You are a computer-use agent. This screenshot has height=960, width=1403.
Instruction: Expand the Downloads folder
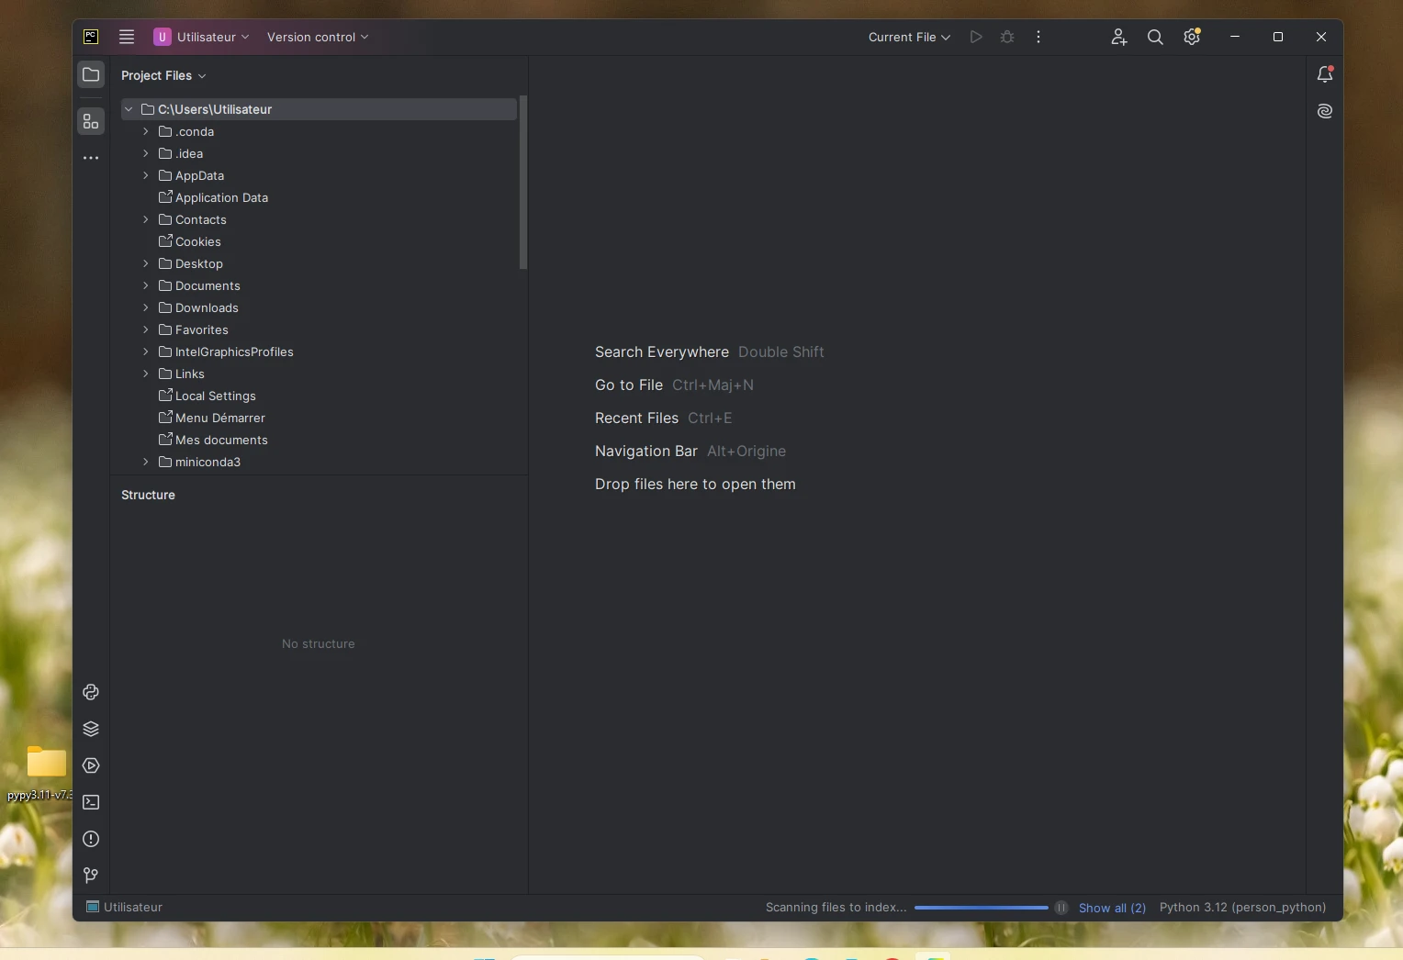(146, 307)
